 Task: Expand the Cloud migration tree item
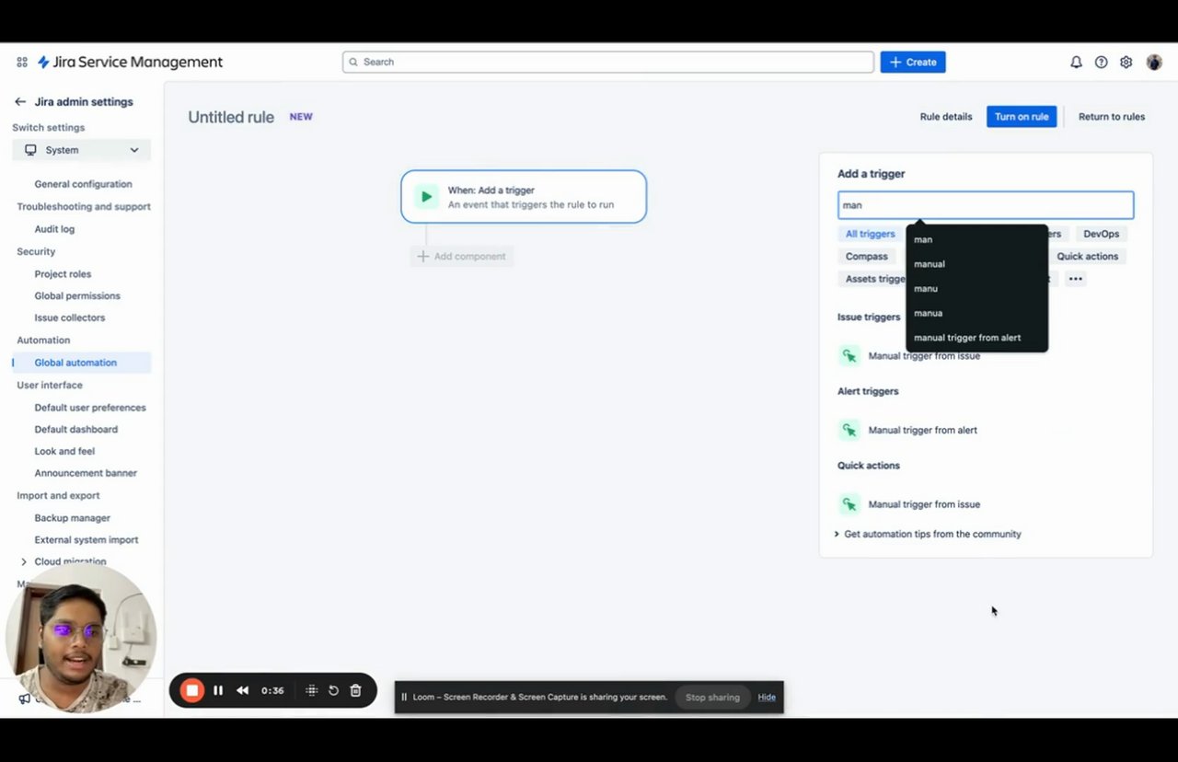click(24, 561)
